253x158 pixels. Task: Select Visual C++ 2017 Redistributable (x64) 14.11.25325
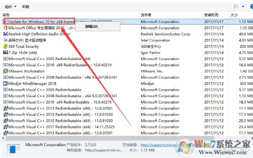[x=61, y=127]
